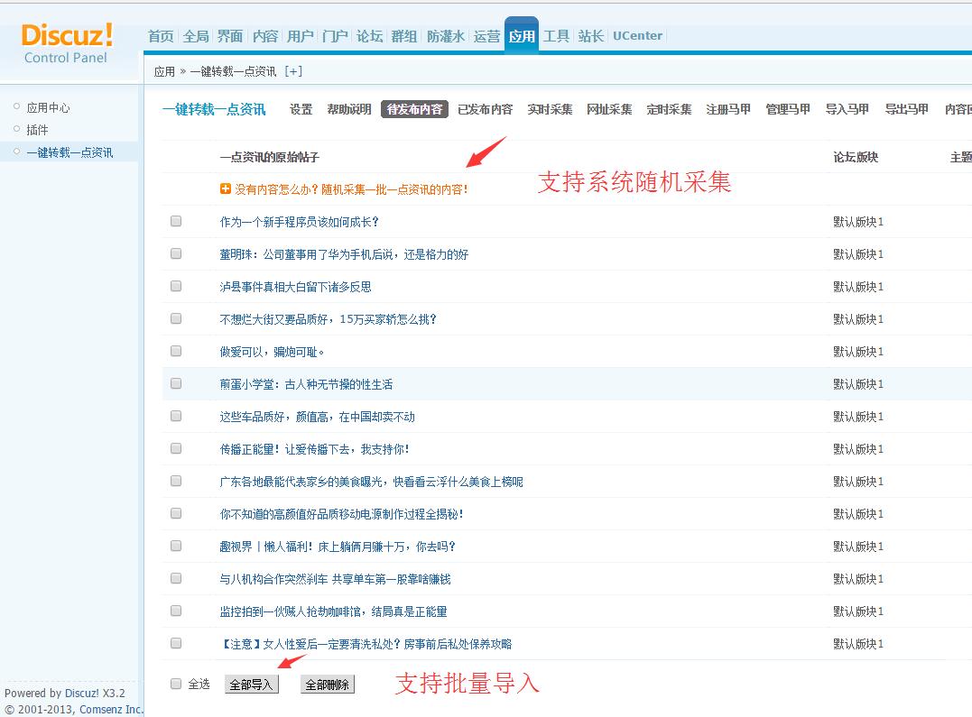Open the UCenter top menu
Image resolution: width=972 pixels, height=717 pixels.
(637, 36)
